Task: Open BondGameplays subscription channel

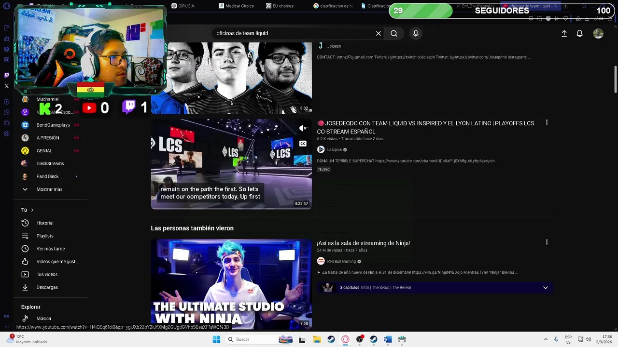Action: (53, 125)
